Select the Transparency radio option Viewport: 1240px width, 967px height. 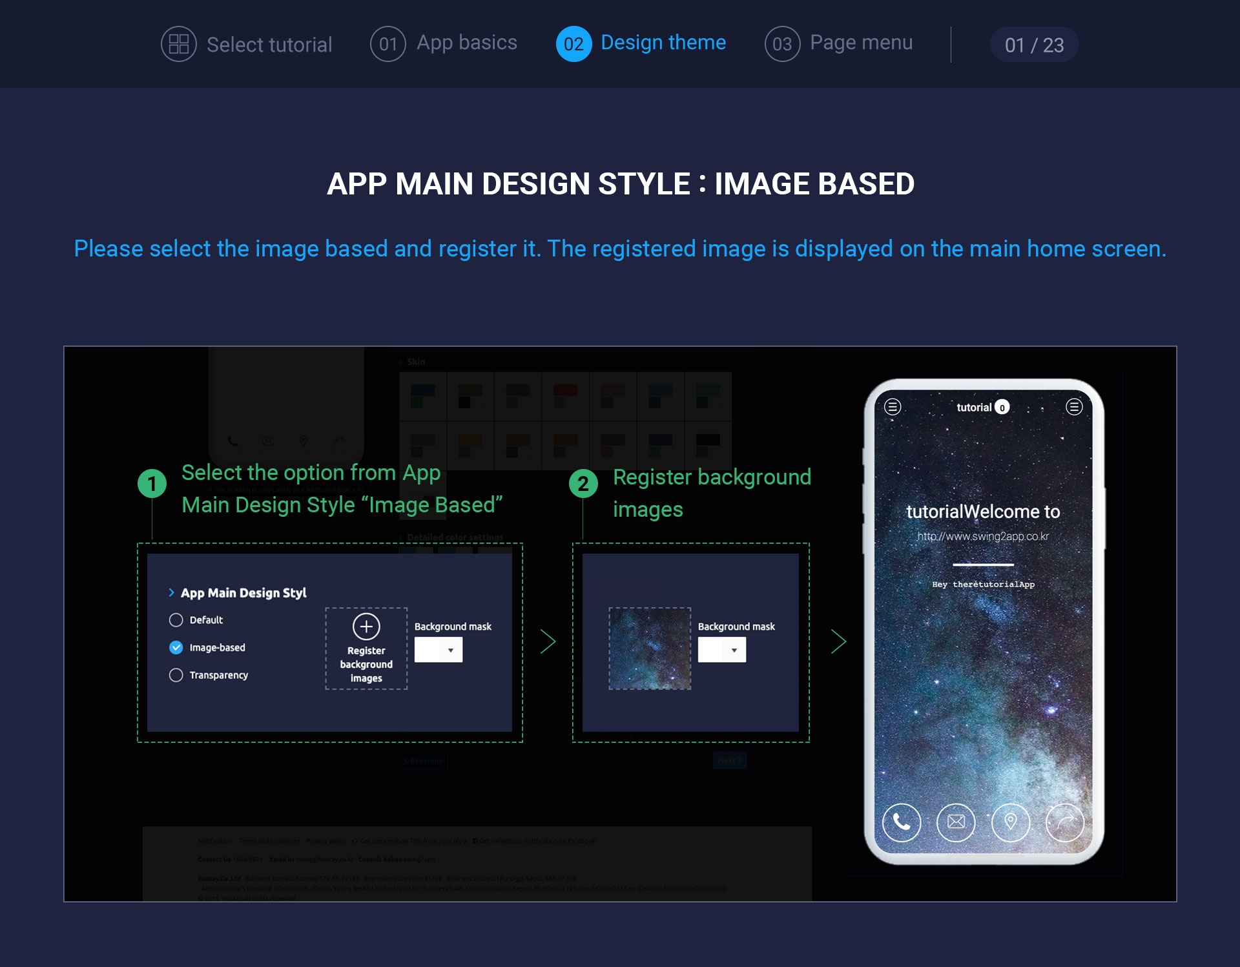pos(176,675)
